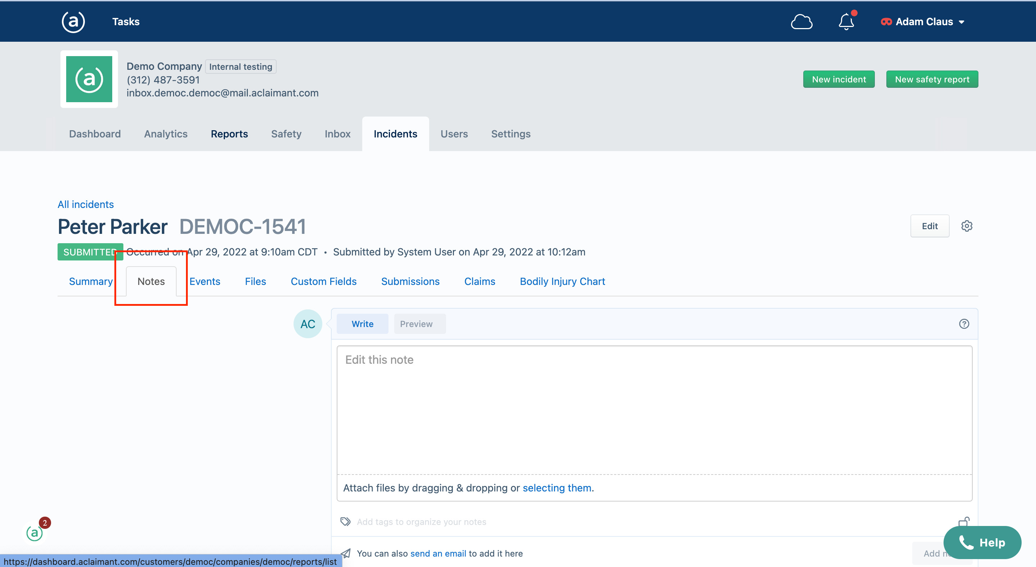
Task: Open the Summary sub-tab
Action: (91, 281)
